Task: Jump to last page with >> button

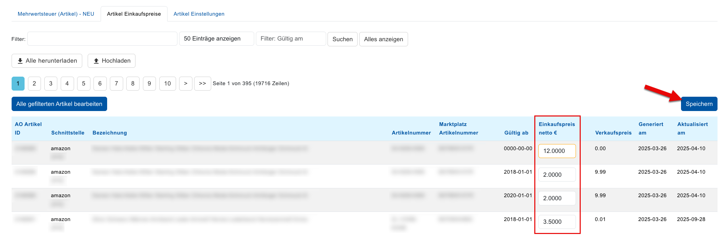Action: (x=202, y=83)
